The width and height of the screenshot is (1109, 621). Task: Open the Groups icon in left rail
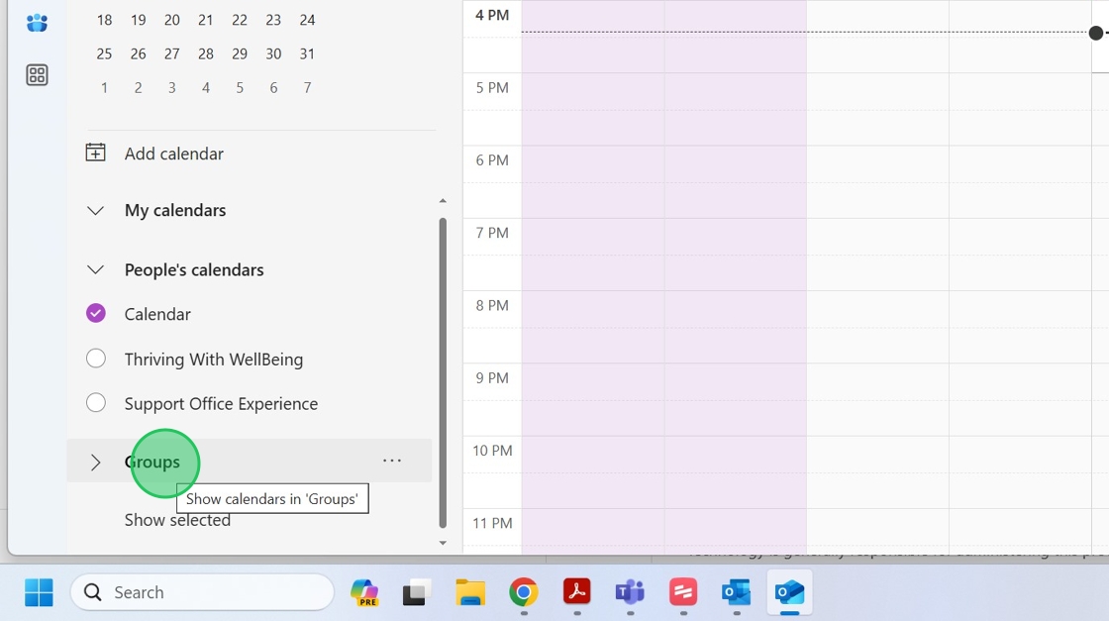[x=37, y=23]
